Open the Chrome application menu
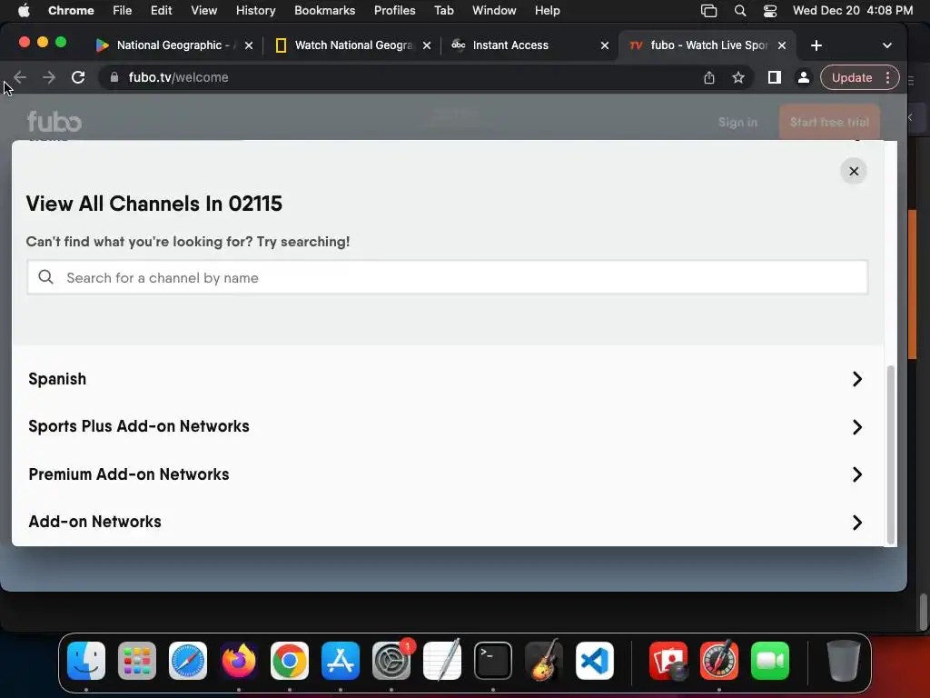 (71, 10)
